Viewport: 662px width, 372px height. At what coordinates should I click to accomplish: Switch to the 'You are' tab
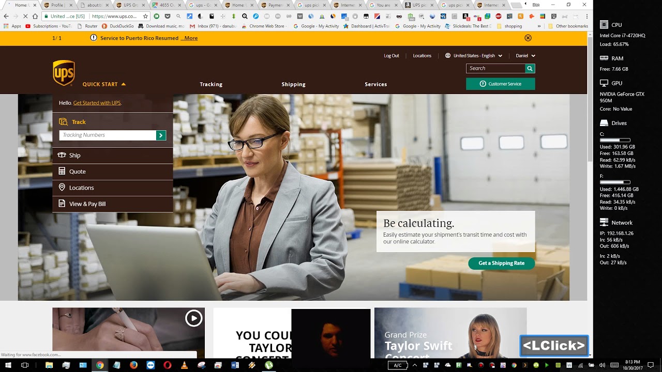tap(384, 5)
